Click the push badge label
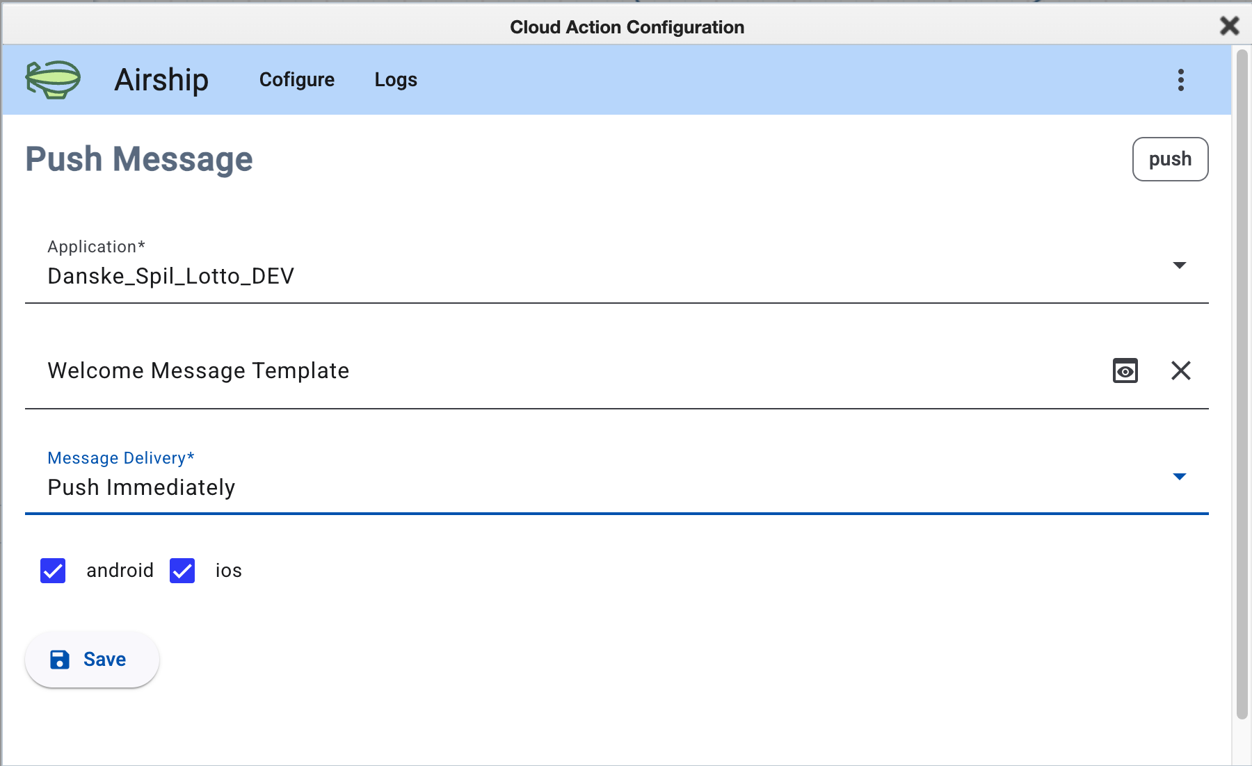This screenshot has width=1252, height=766. [1170, 159]
